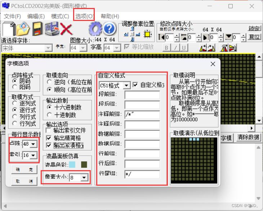Toggle bold B font style

(166, 48)
